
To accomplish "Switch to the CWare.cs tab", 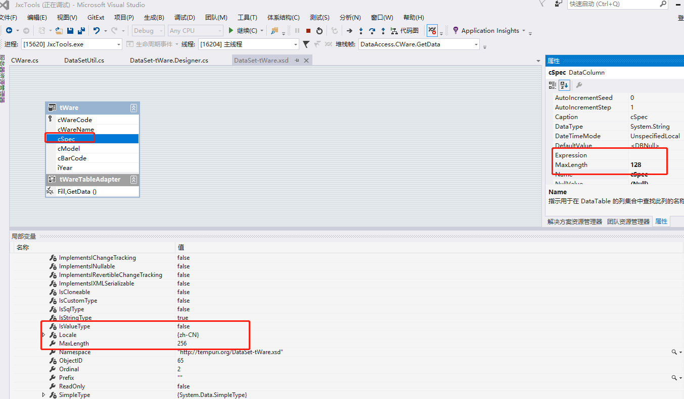I will [x=25, y=61].
